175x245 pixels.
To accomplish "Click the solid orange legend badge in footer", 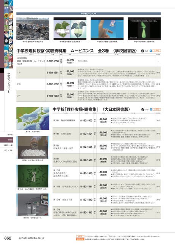I will click(80, 239).
